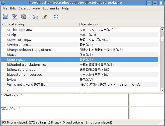Screen dimensions: 165x126
Task: Select the &Purge deleted translations row
Action: [29, 50]
